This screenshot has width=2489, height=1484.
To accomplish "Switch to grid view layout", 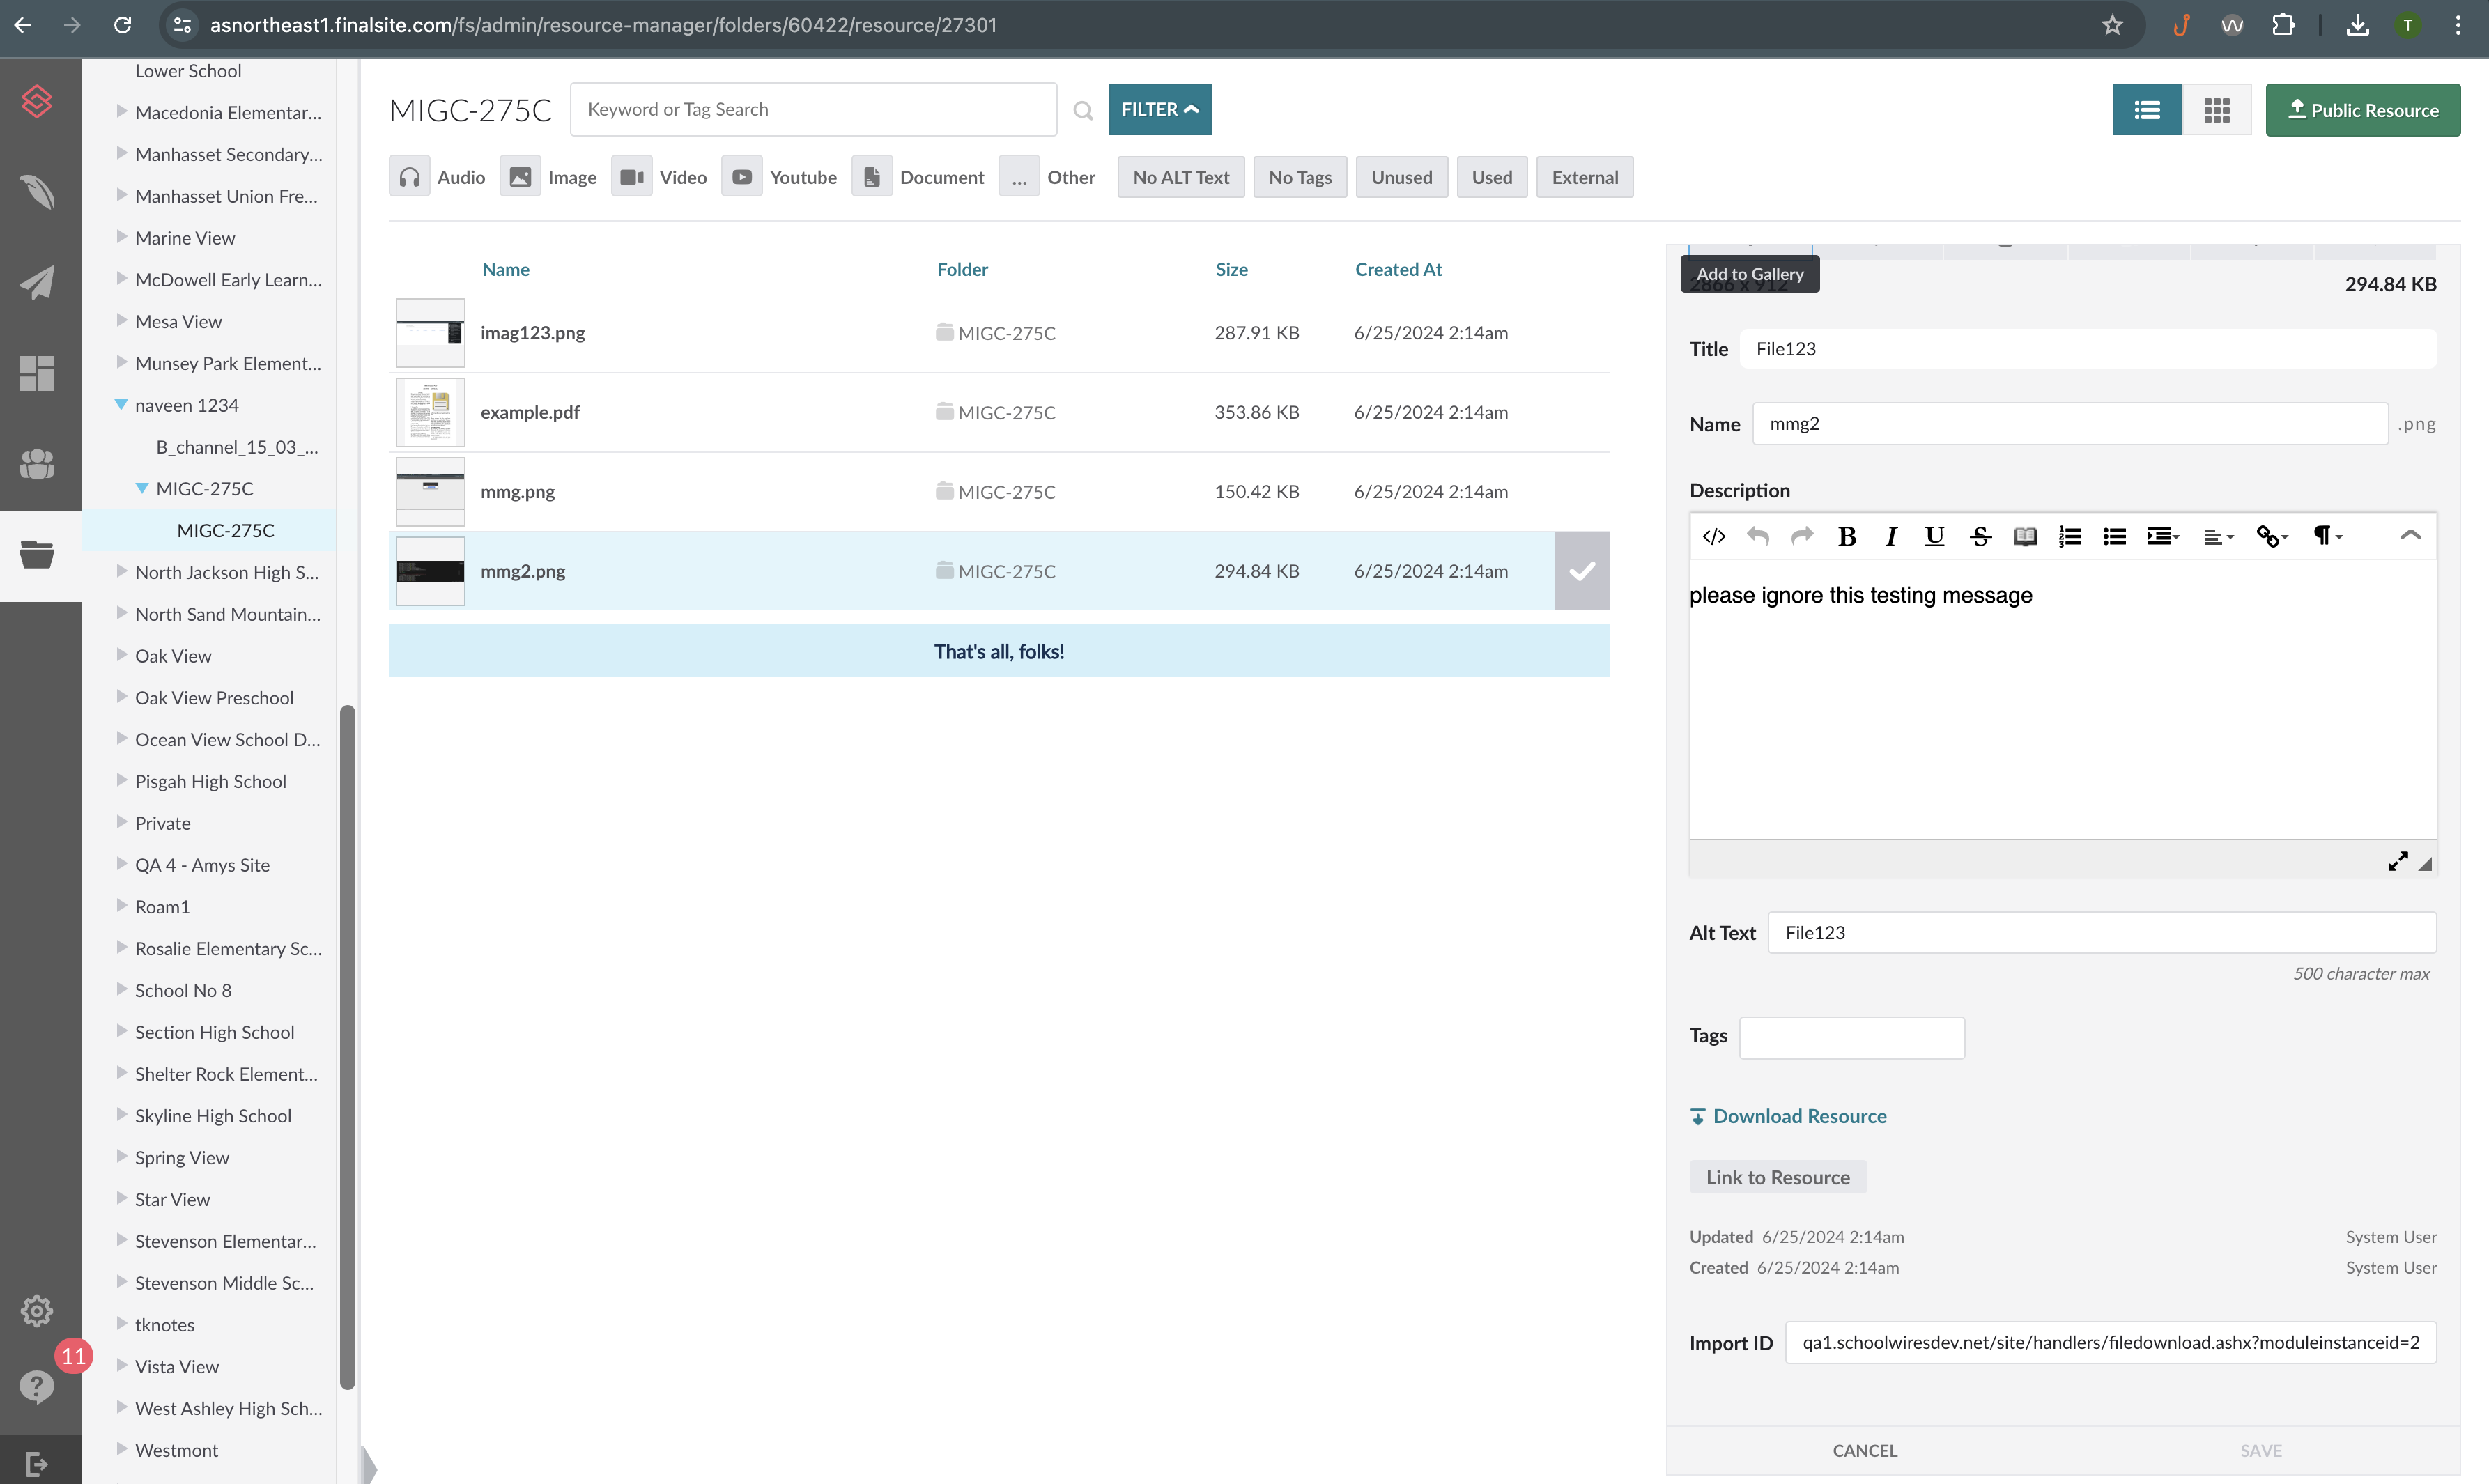I will [2216, 110].
